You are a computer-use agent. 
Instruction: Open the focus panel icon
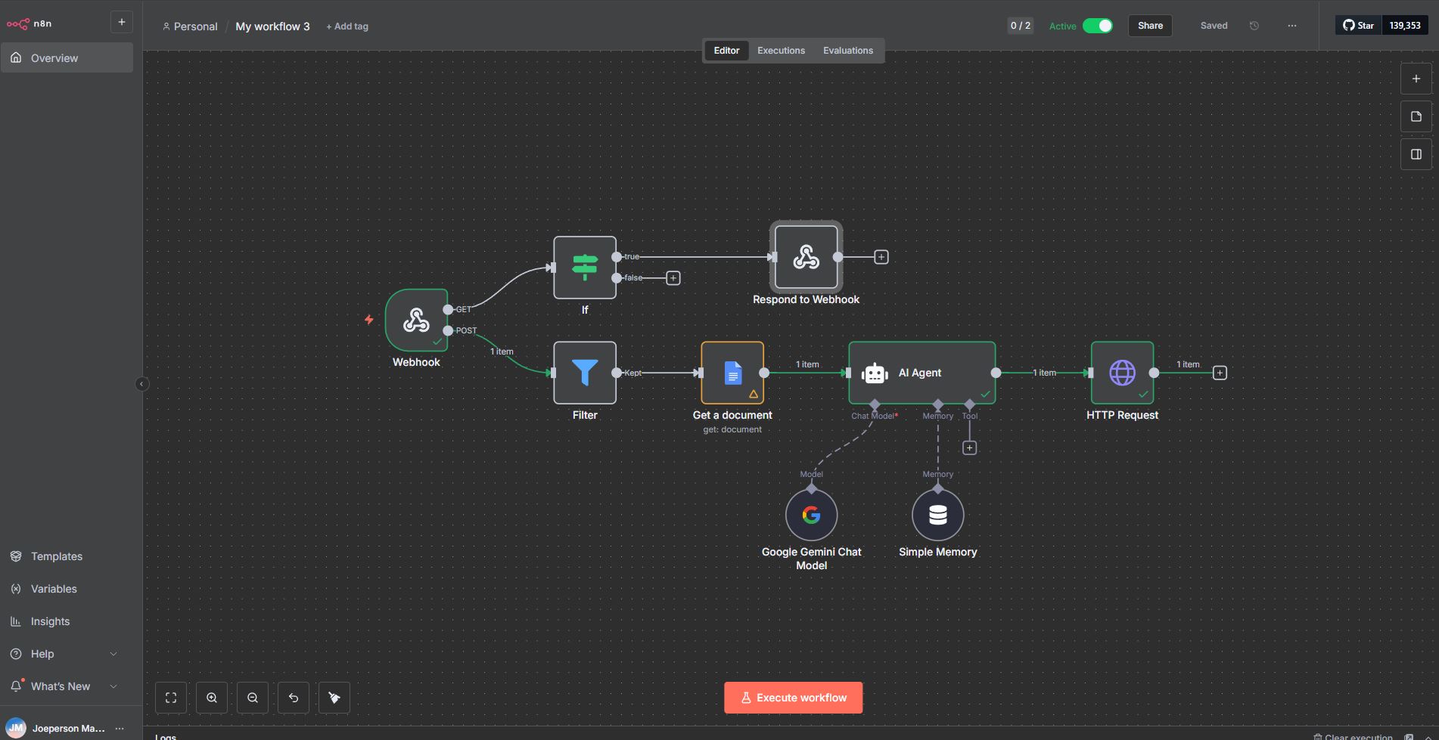tap(1416, 154)
